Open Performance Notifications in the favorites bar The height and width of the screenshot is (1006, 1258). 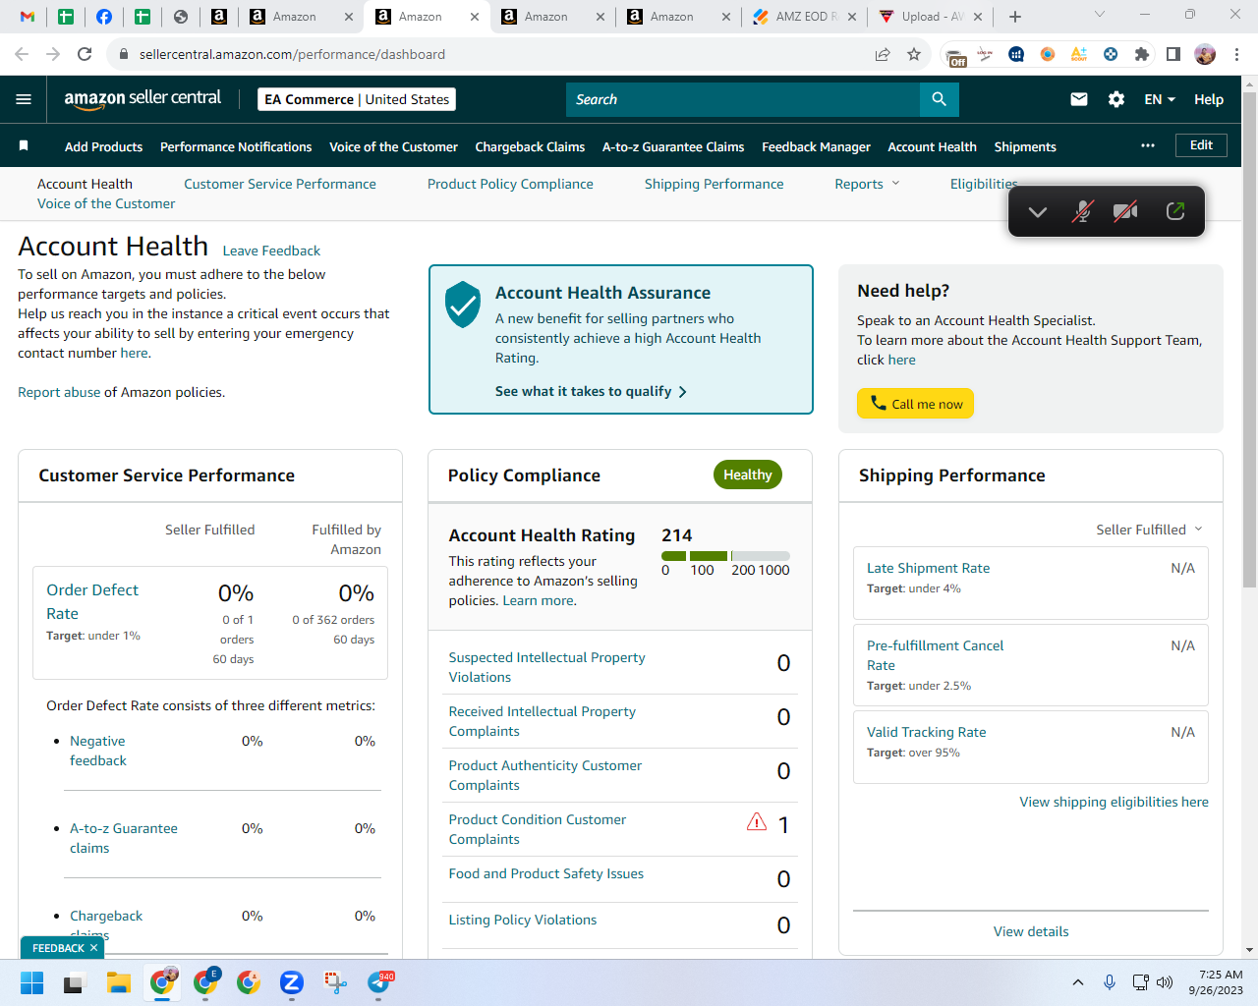pos(236,146)
